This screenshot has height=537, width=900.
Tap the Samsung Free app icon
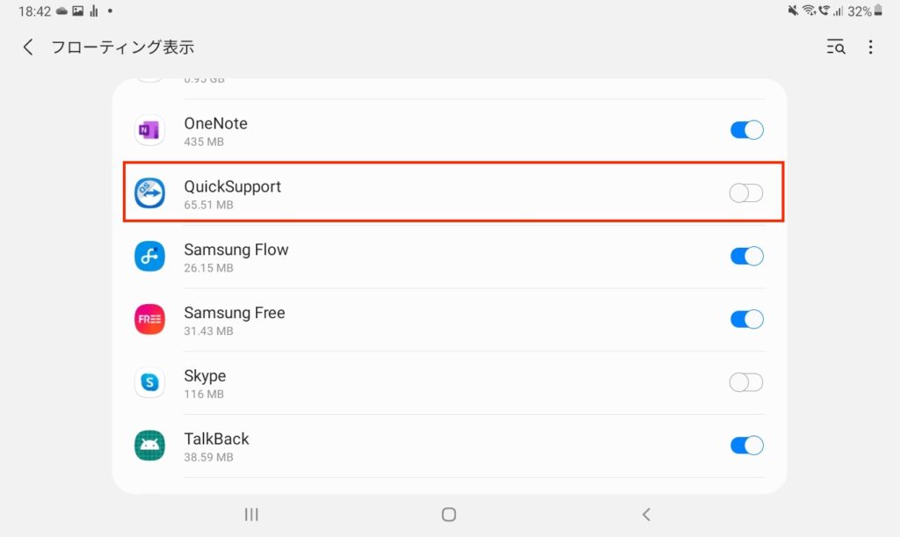(x=149, y=319)
